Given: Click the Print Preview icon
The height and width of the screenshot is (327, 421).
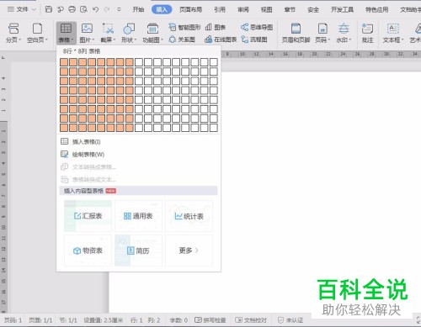Looking at the screenshot, I should tap(83, 9).
